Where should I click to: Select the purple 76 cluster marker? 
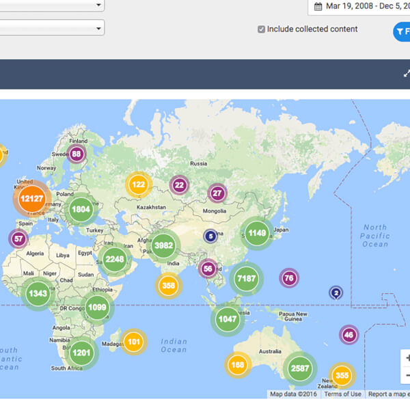[x=289, y=278]
